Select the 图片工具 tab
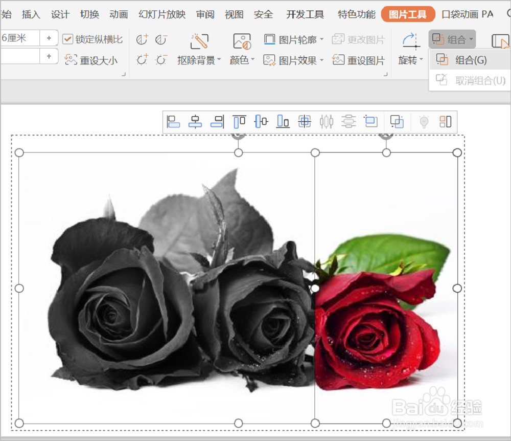The image size is (511, 441). pyautogui.click(x=408, y=14)
